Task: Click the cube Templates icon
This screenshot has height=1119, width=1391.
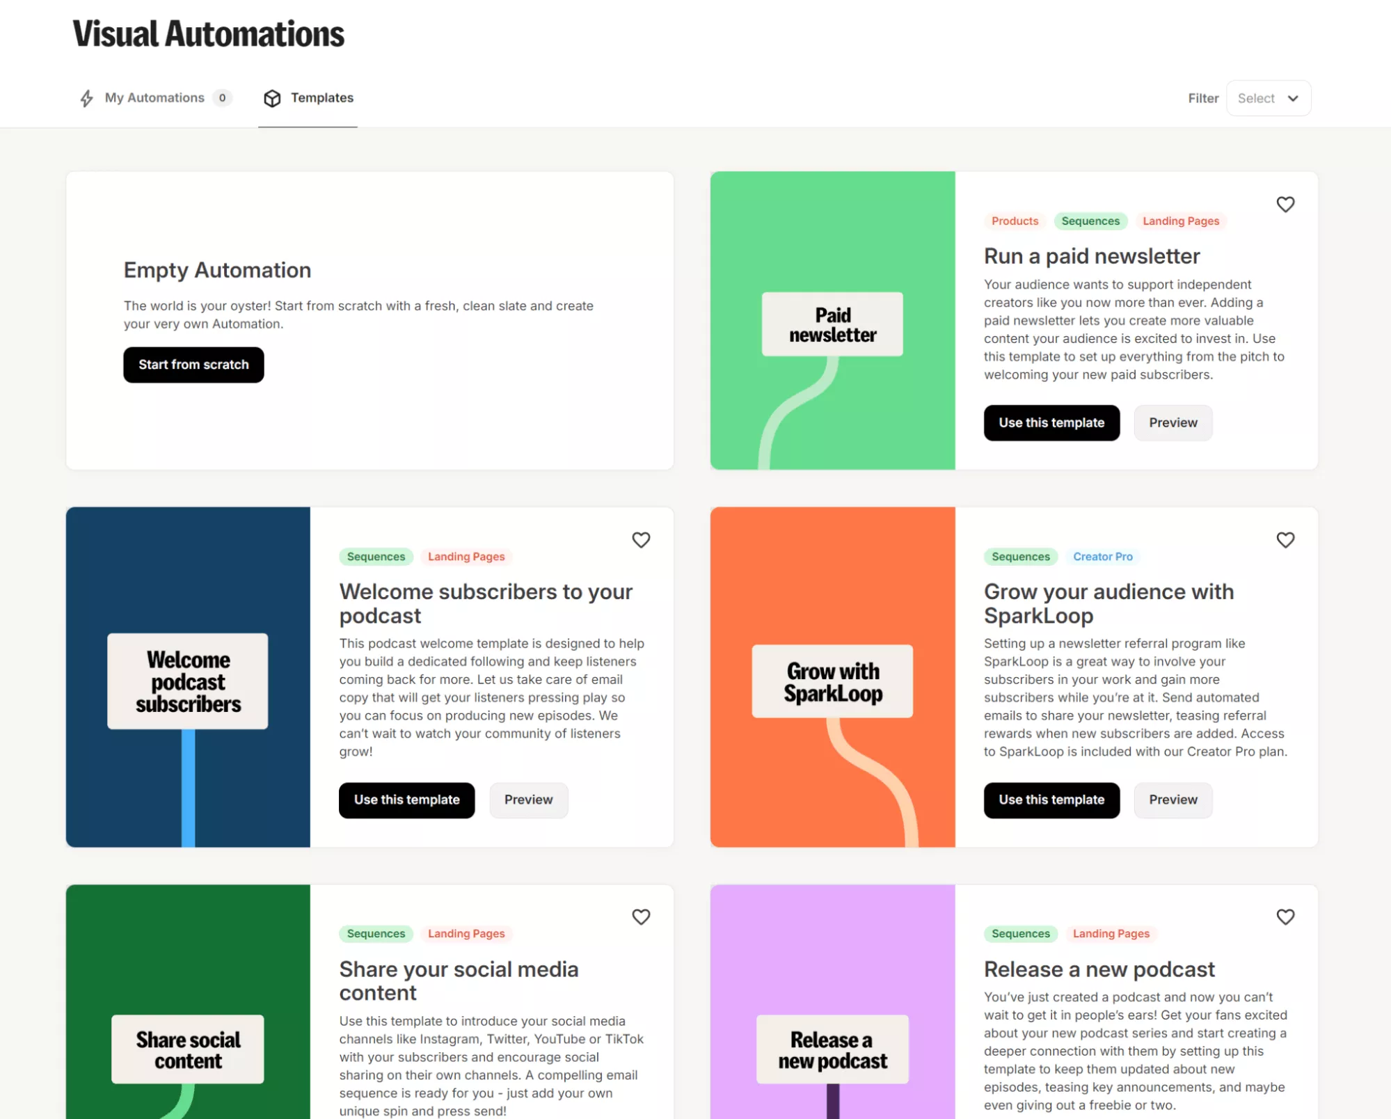Action: pos(272,98)
